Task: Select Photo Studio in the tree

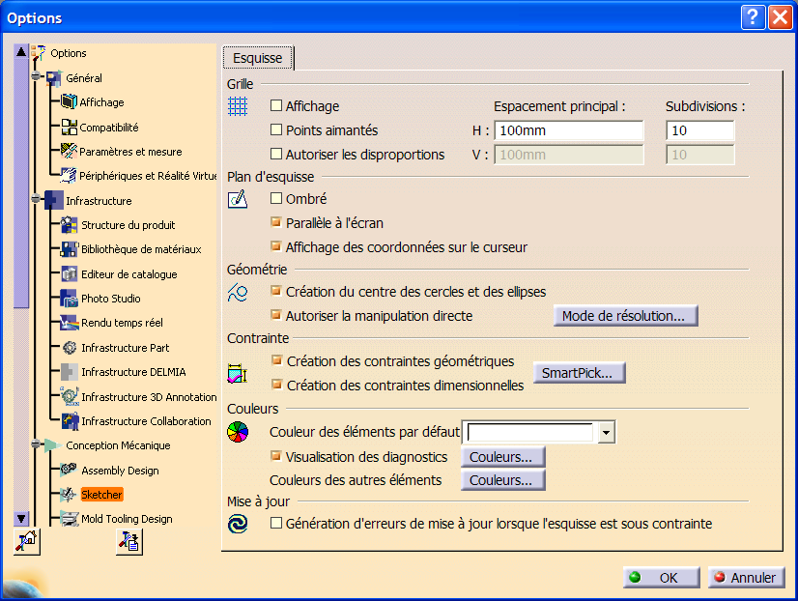Action: (111, 299)
